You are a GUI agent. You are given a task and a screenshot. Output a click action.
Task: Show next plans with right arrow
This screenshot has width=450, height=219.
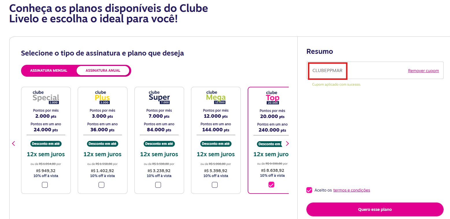coord(287,143)
